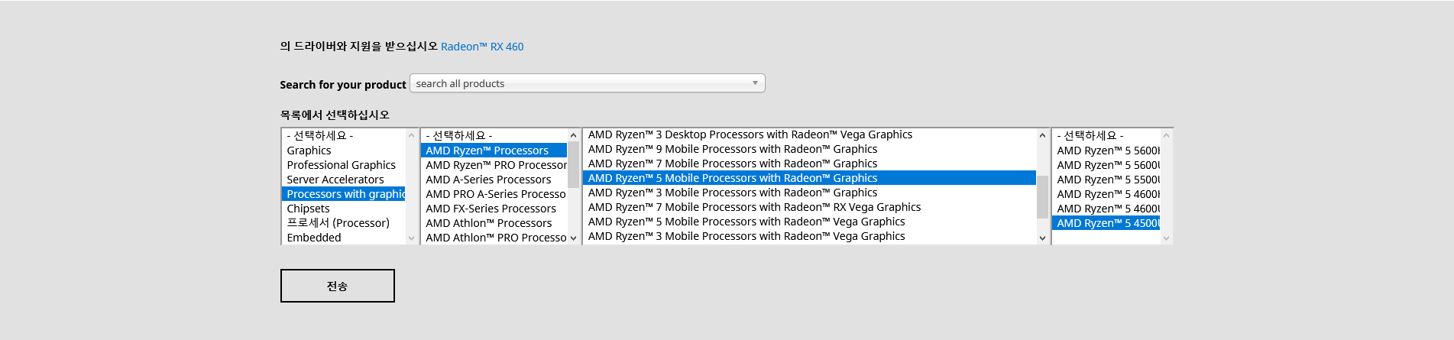
Task: Select Ryzen 3 Mobile Processors with Radeon Graphics
Action: coord(809,193)
